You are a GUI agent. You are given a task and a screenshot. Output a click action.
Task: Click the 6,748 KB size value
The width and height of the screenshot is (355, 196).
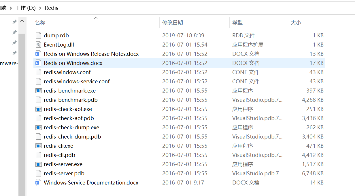[x=313, y=173]
